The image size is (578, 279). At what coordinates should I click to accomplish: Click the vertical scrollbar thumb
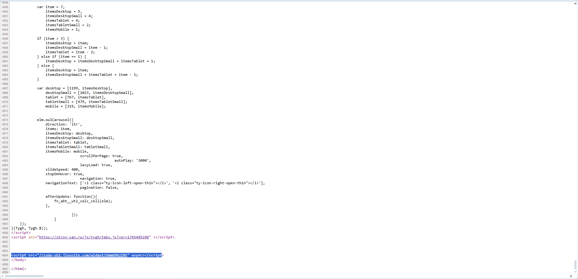(575, 265)
